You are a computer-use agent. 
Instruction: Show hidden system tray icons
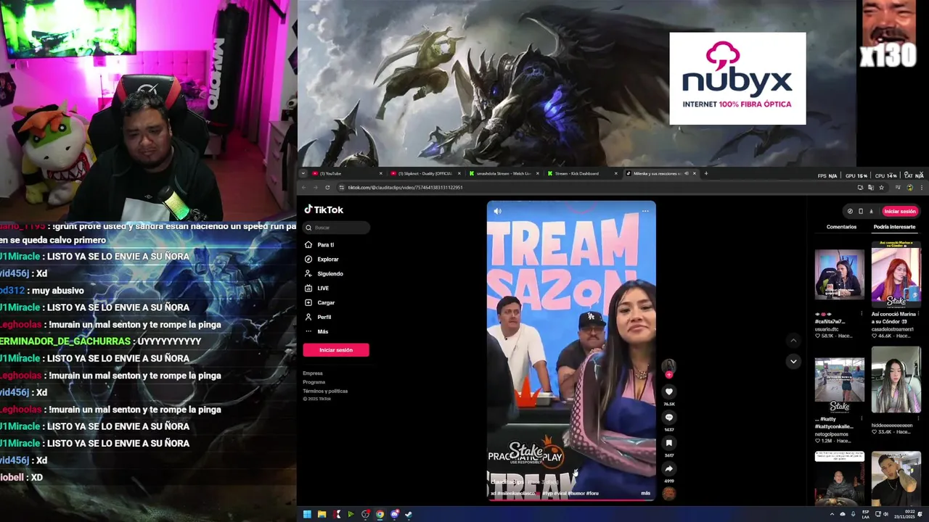click(x=832, y=515)
